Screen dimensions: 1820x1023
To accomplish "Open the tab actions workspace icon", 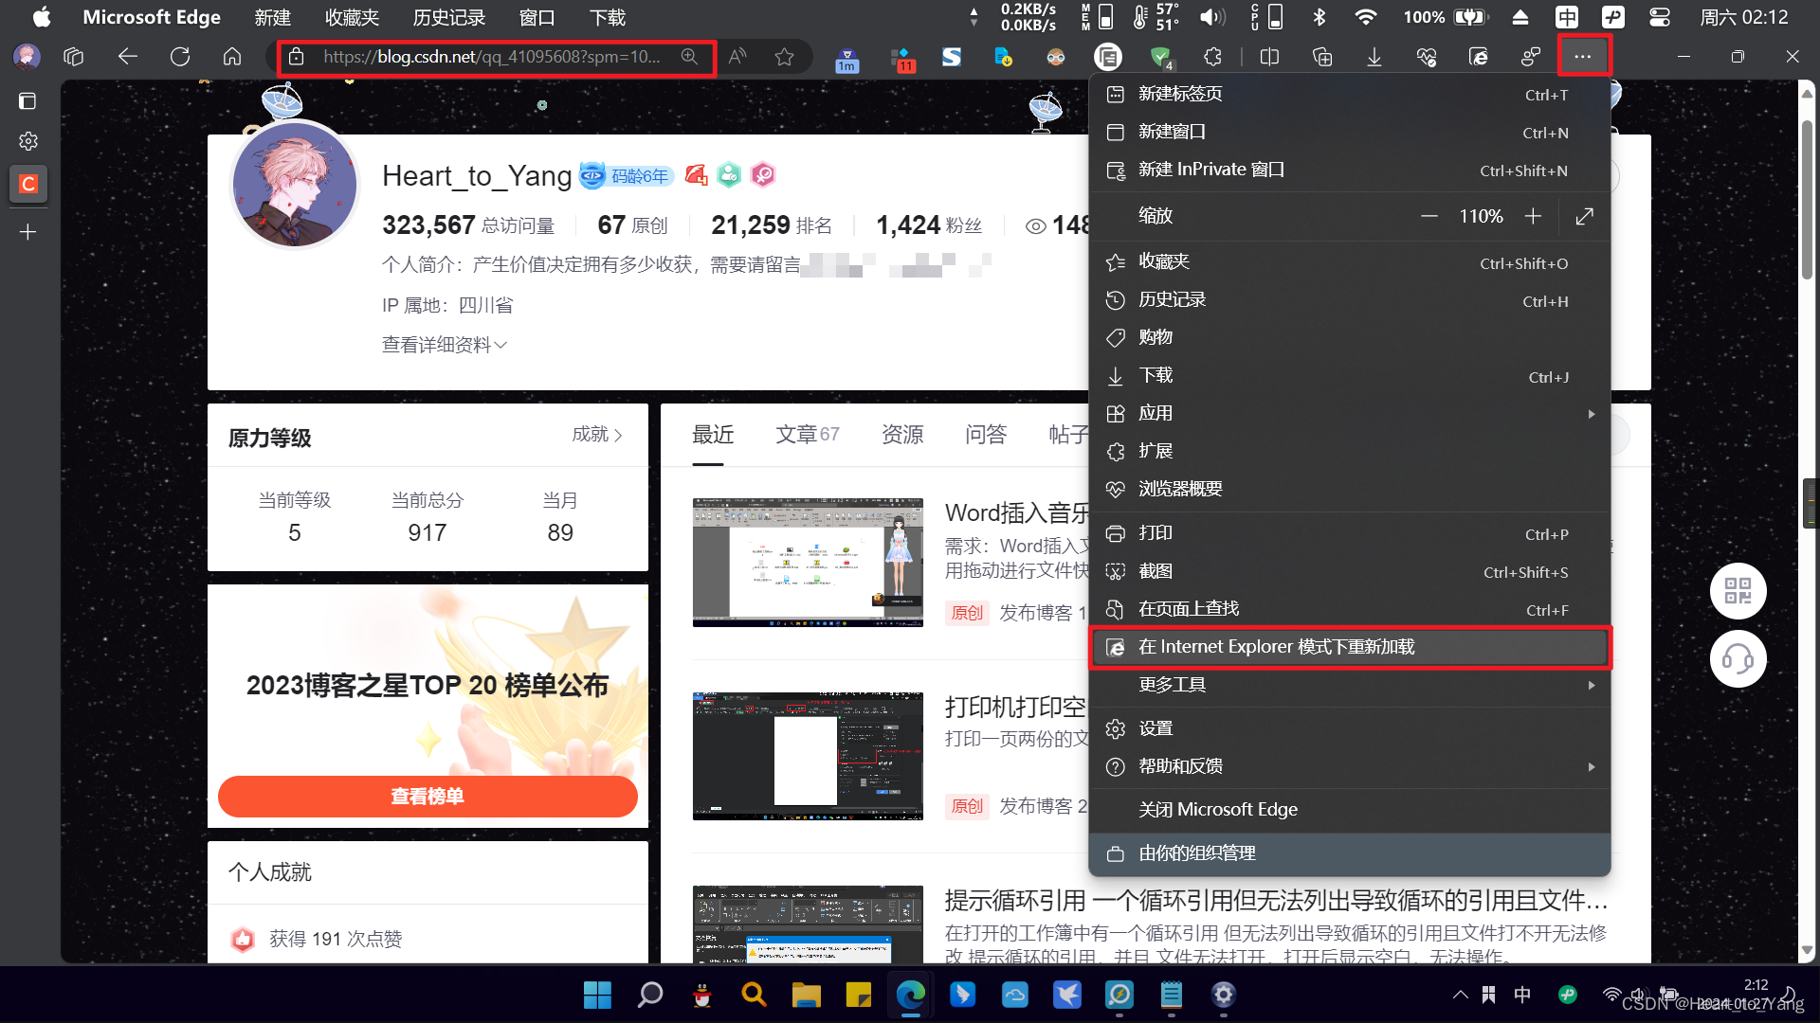I will [x=74, y=57].
